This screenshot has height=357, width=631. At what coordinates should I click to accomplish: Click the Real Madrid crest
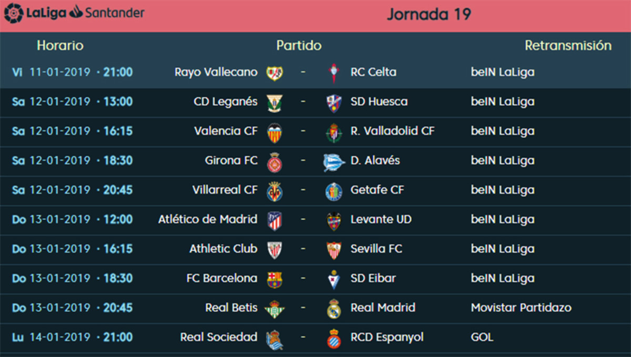tap(334, 309)
